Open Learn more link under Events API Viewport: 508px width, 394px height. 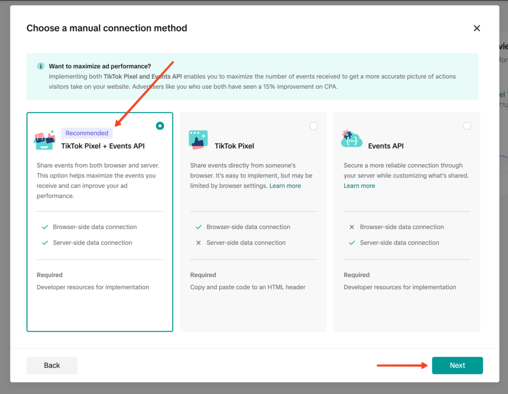359,186
